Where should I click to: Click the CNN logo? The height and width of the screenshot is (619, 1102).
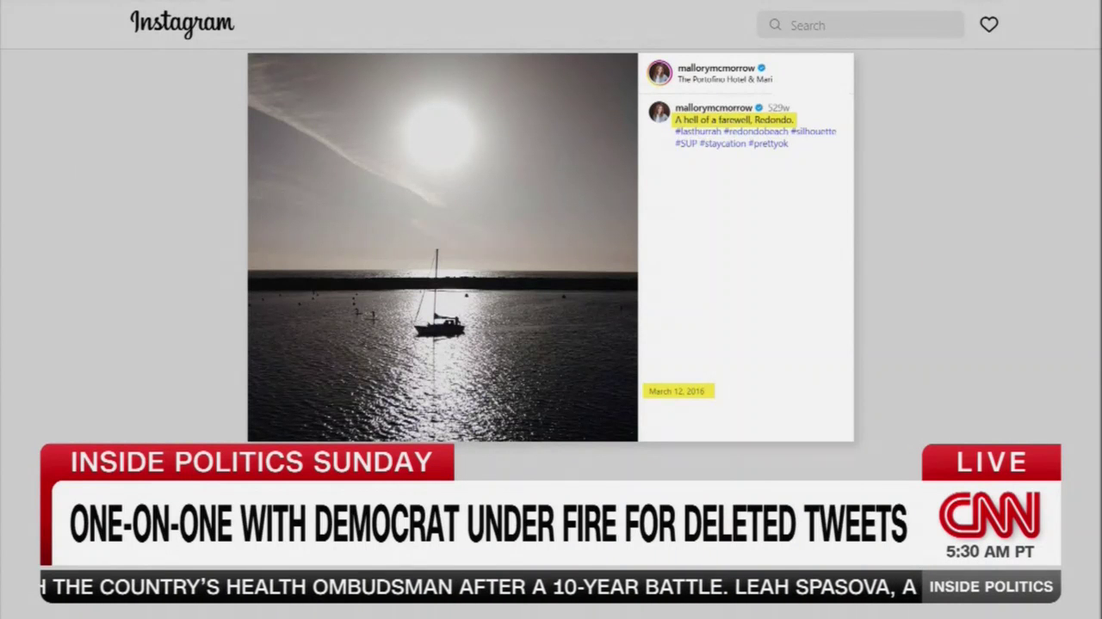tap(989, 515)
